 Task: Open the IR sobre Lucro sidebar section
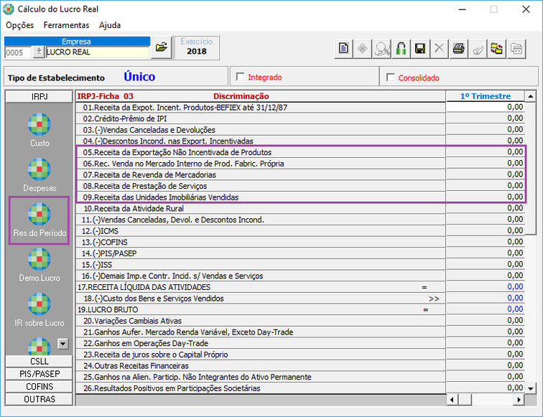point(40,310)
